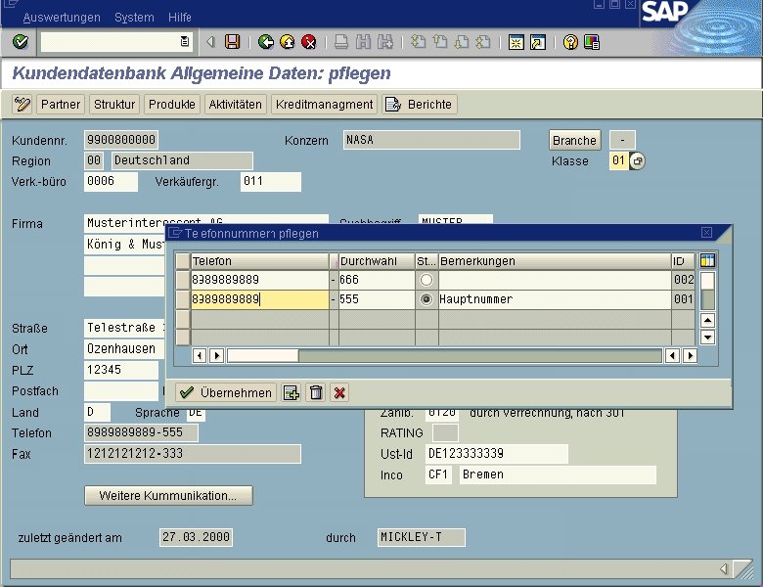Click the yellow Exit arrow icon
This screenshot has height=587, width=763.
point(287,42)
